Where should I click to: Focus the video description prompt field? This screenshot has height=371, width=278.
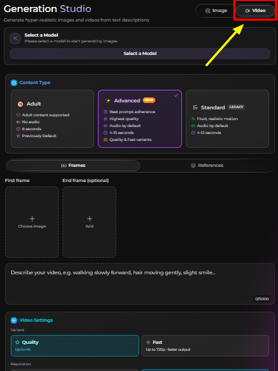[x=140, y=284]
